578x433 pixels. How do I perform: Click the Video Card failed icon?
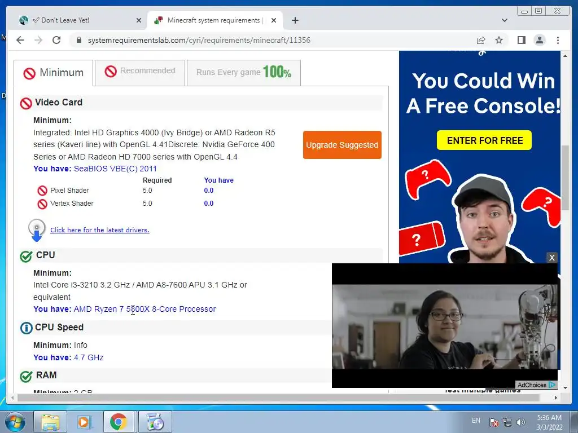pyautogui.click(x=26, y=103)
